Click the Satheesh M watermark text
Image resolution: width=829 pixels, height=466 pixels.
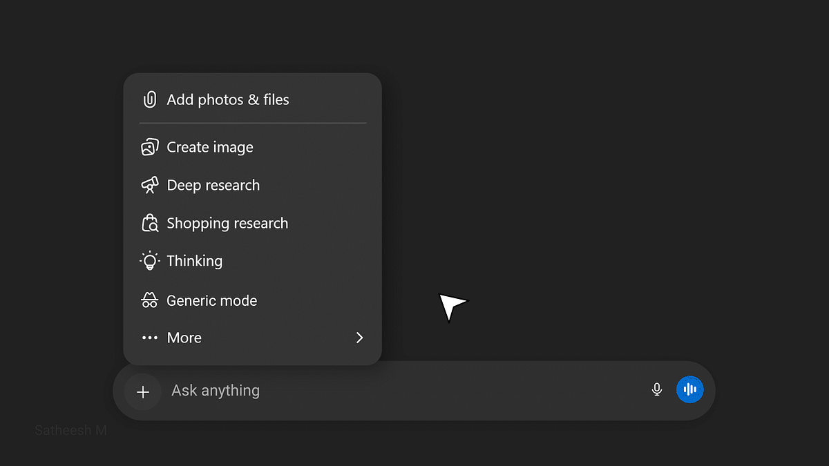coord(70,430)
